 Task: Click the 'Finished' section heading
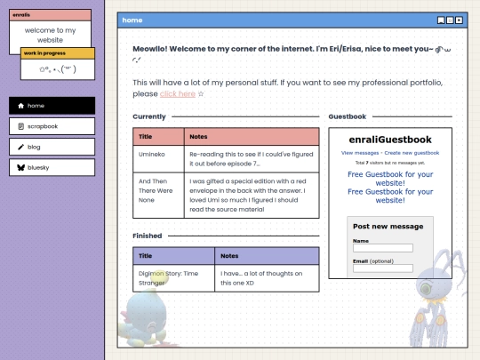(148, 236)
